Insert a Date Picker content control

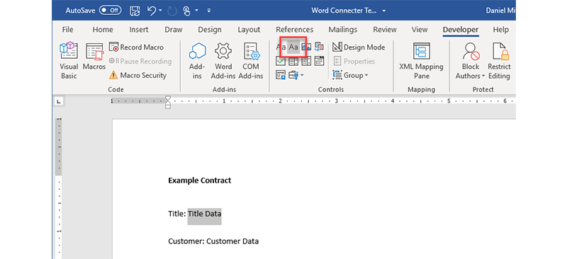[319, 61]
